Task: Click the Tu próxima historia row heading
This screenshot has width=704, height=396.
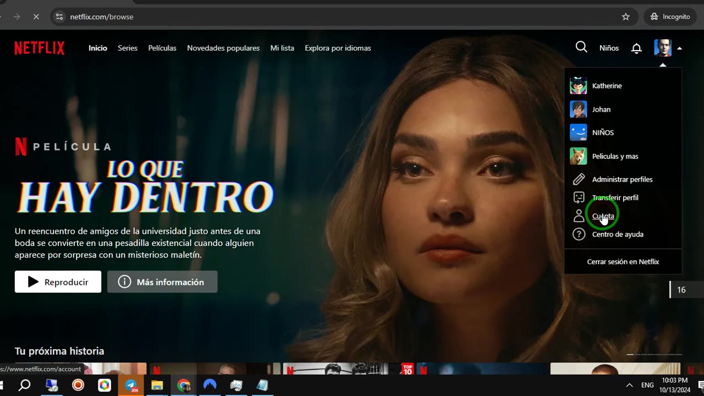Action: (x=59, y=351)
